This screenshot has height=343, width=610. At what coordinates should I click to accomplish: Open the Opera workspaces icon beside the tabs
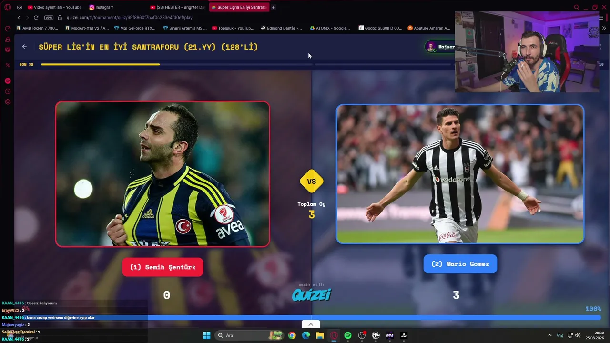tap(20, 7)
